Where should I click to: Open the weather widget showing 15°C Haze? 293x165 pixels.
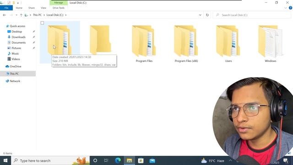[212, 160]
